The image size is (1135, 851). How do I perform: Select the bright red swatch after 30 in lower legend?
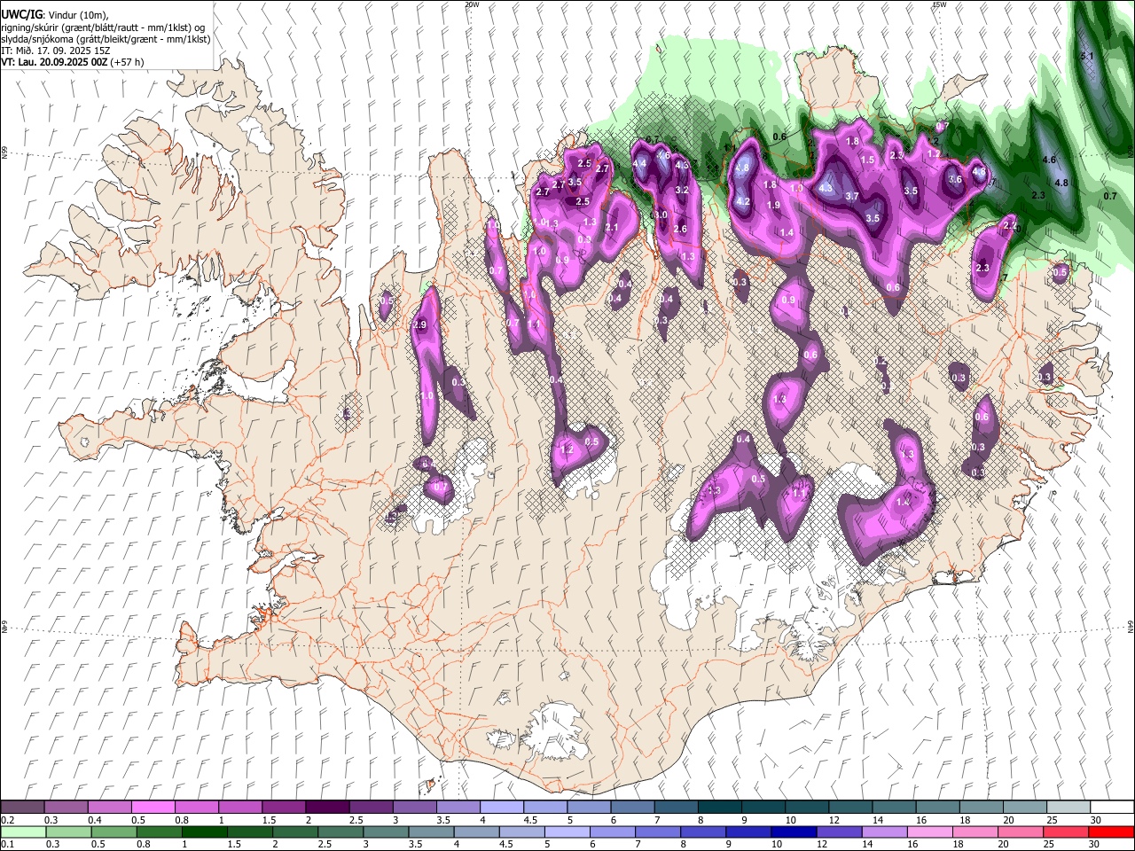click(x=1111, y=831)
